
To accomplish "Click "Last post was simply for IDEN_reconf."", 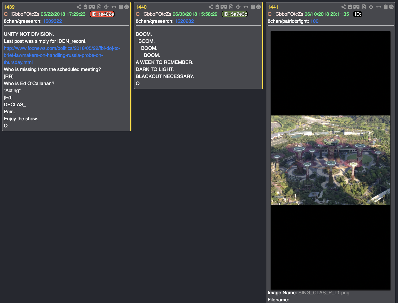I will click(x=45, y=41).
